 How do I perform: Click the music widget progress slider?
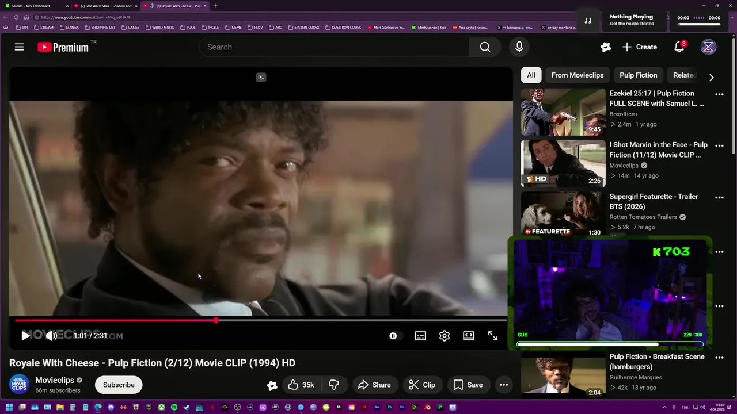(698, 24)
